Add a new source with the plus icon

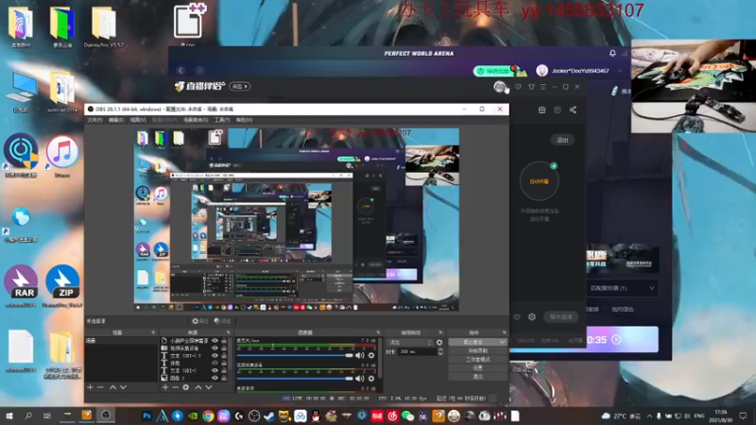coord(164,387)
